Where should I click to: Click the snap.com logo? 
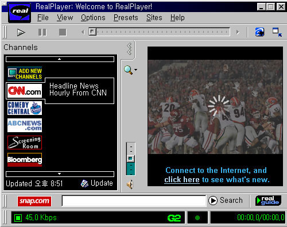[x=34, y=201]
